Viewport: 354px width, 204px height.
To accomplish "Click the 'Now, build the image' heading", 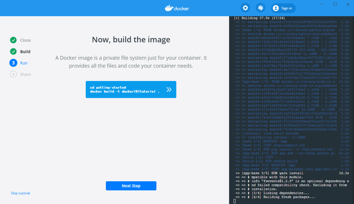I will pos(131,40).
